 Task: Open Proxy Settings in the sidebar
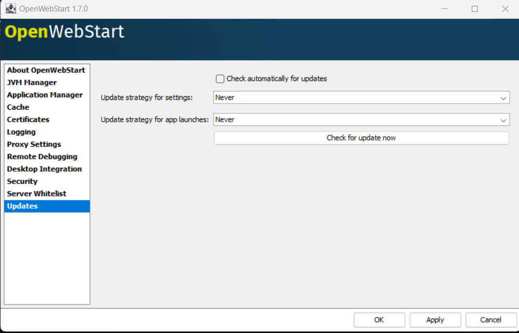pyautogui.click(x=47, y=144)
